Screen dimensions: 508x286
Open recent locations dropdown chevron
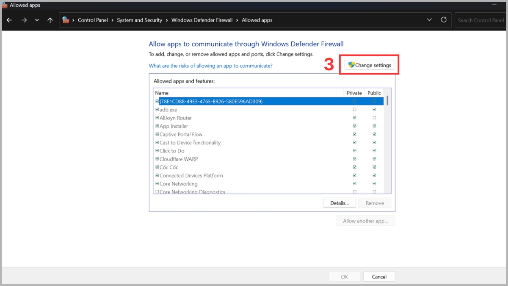click(37, 20)
